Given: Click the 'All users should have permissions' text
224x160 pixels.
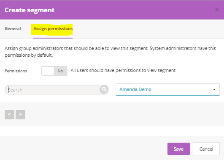Looking at the screenshot, I should pyautogui.click(x=123, y=71).
